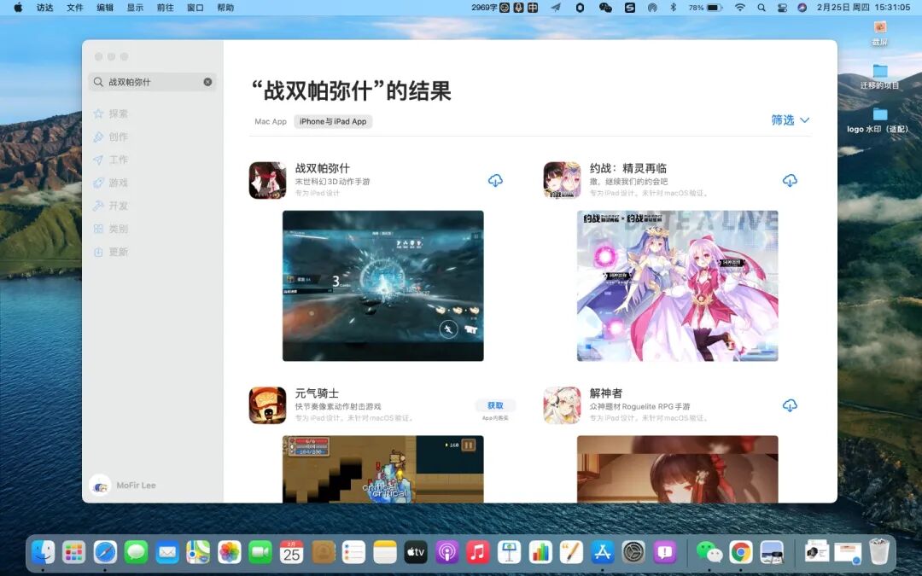Viewport: 922px width, 576px height.
Task: Open Trash in the dock
Action: pyautogui.click(x=879, y=552)
